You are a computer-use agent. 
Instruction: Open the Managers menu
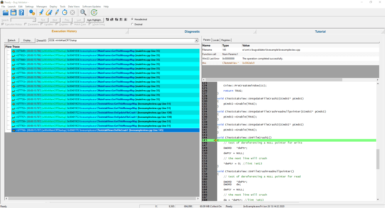pyautogui.click(x=42, y=7)
